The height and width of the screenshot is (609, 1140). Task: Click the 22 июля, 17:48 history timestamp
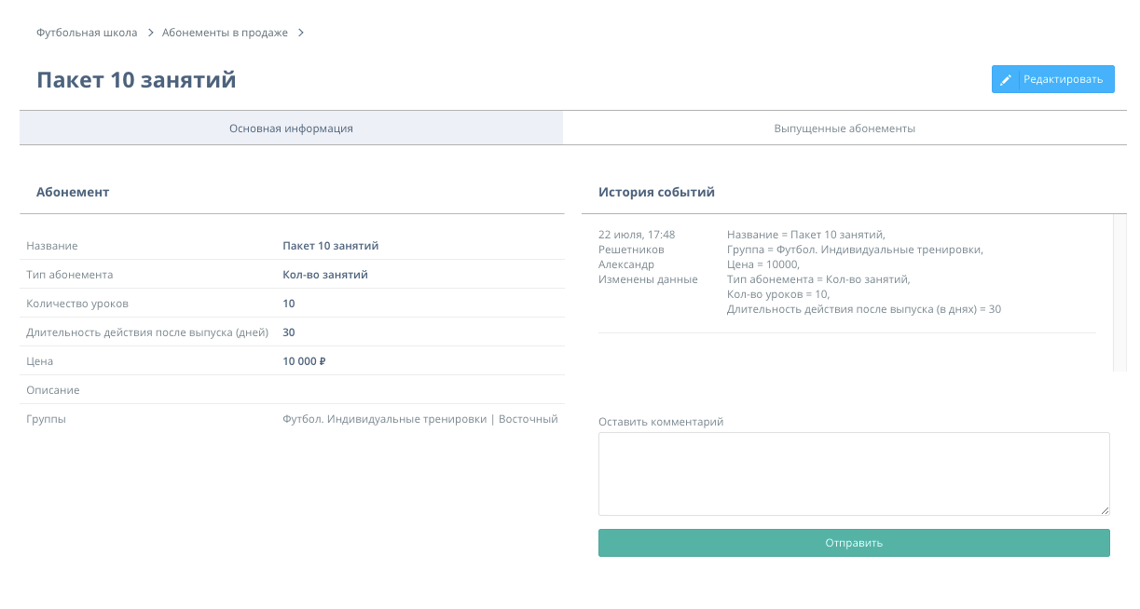(637, 235)
